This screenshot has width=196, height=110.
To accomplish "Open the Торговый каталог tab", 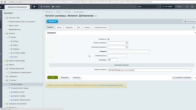I will click(101, 28).
